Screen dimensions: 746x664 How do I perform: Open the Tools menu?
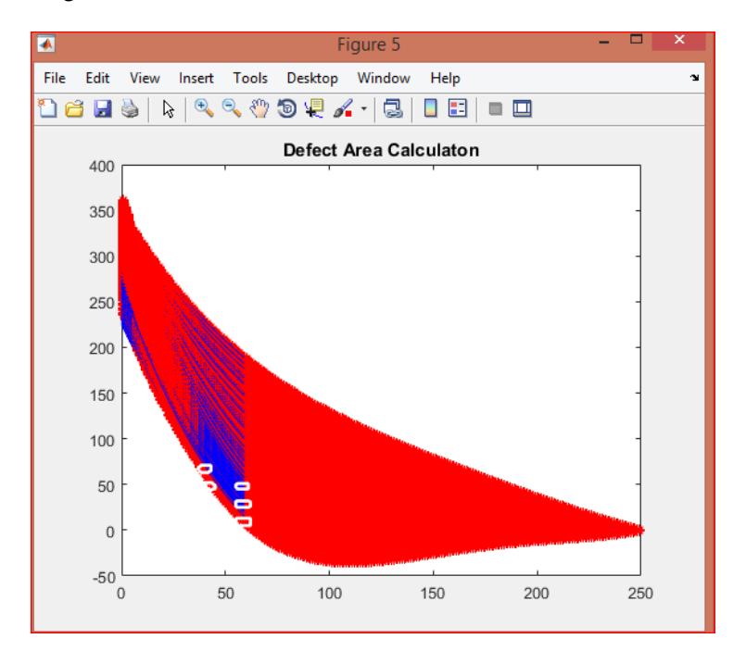point(250,78)
